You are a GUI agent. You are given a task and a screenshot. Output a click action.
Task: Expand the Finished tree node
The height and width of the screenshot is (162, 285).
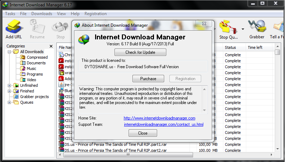click(9, 91)
